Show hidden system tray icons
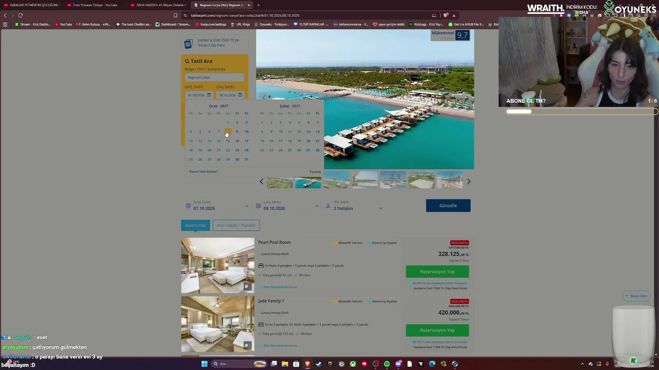 582,364
